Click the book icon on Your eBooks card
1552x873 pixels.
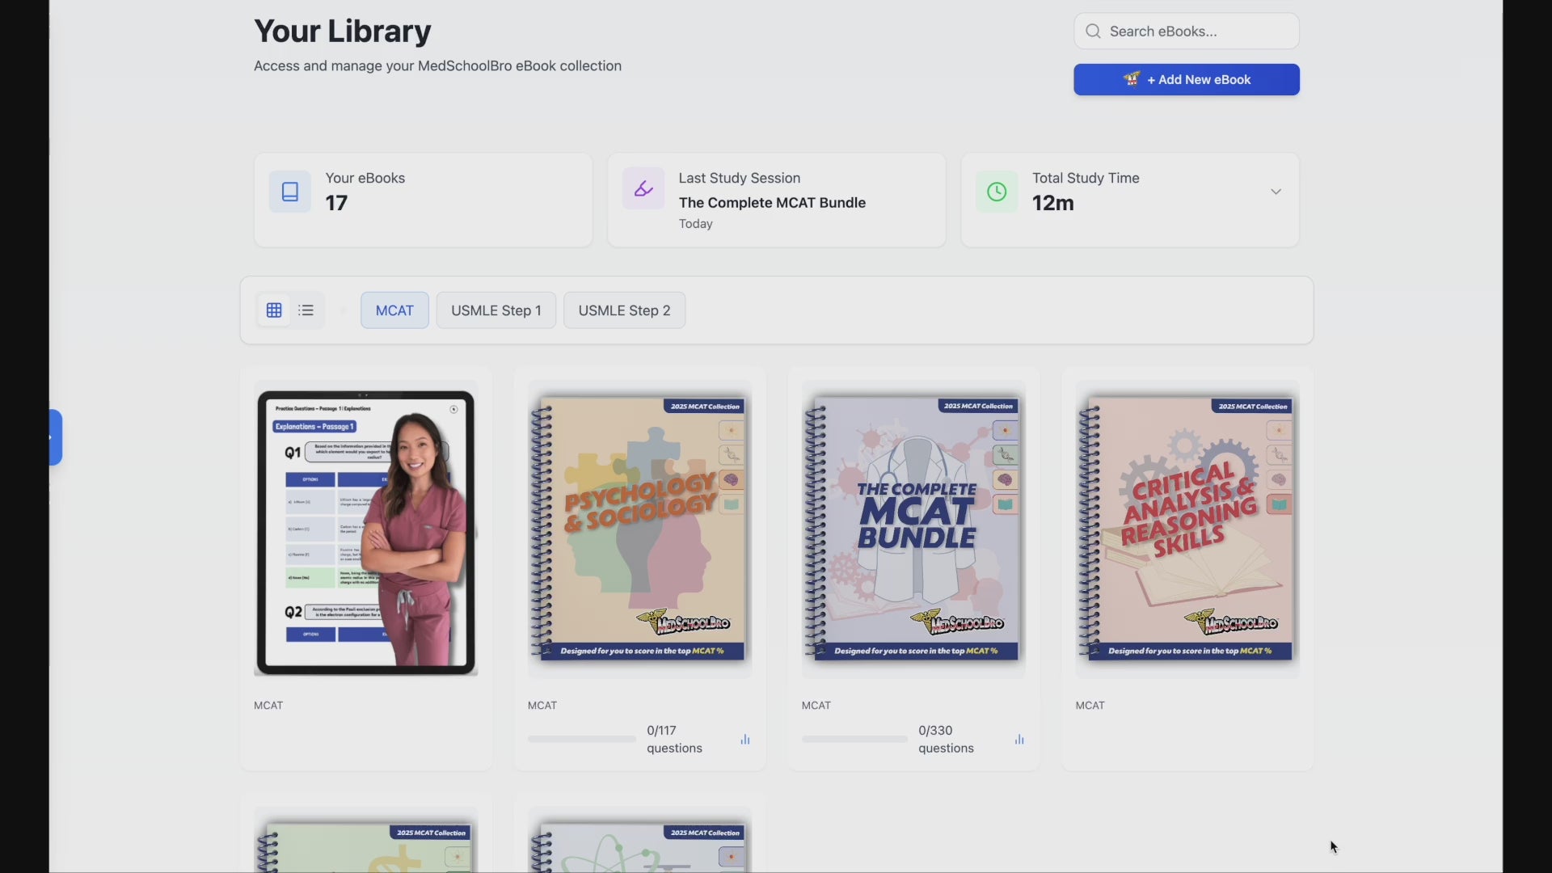(289, 191)
